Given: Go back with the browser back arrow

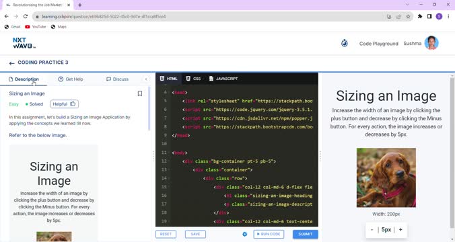Looking at the screenshot, I should tap(6, 17).
